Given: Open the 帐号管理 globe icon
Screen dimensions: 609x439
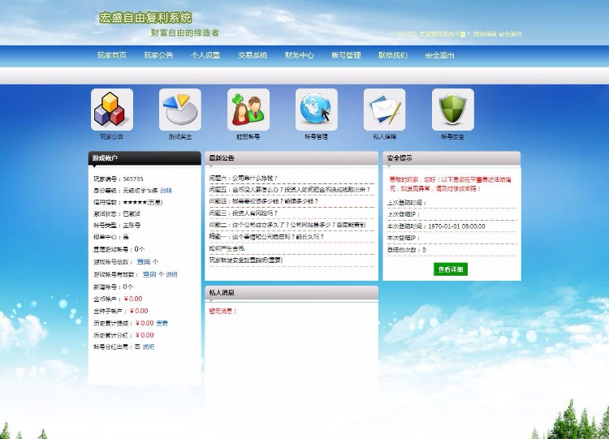Looking at the screenshot, I should pyautogui.click(x=317, y=110).
